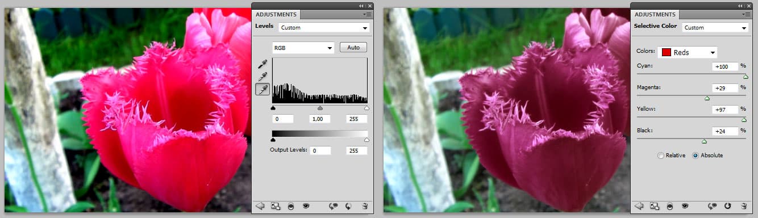
Task: Click the ADJUSTMENTS tab above Levels
Action: pyautogui.click(x=276, y=14)
